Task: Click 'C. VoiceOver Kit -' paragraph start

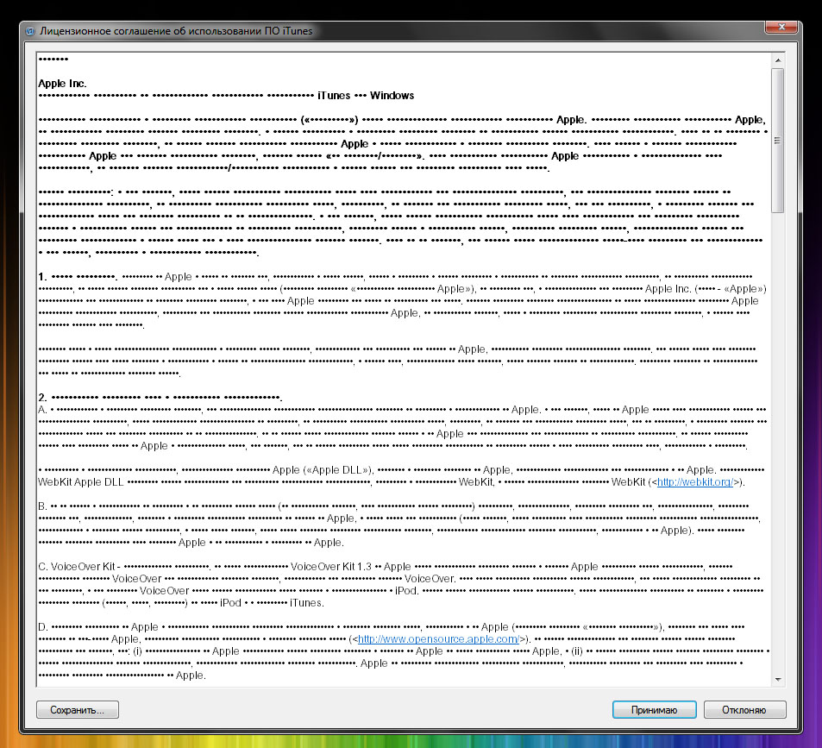Action: [x=79, y=566]
